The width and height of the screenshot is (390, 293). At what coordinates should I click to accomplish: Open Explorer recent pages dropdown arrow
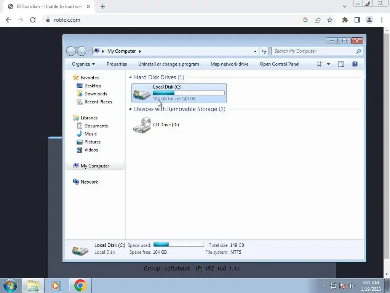pyautogui.click(x=89, y=52)
